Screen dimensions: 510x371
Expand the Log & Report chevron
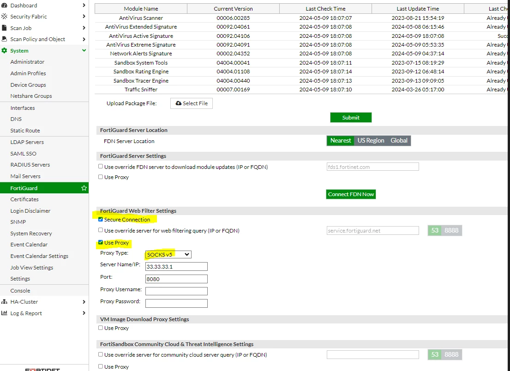(x=84, y=313)
